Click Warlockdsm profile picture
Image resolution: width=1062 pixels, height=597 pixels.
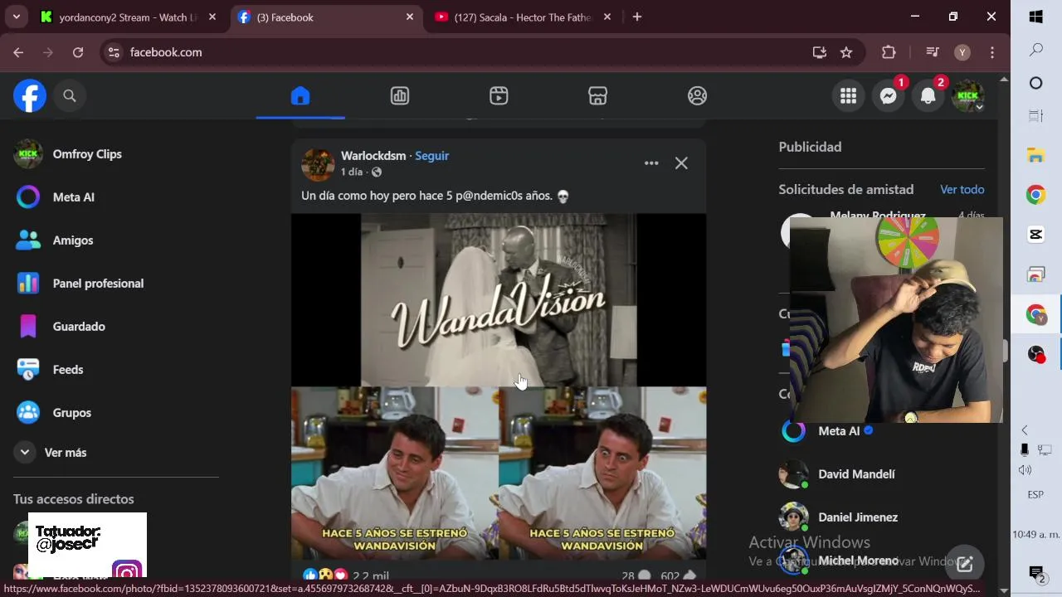click(x=318, y=164)
